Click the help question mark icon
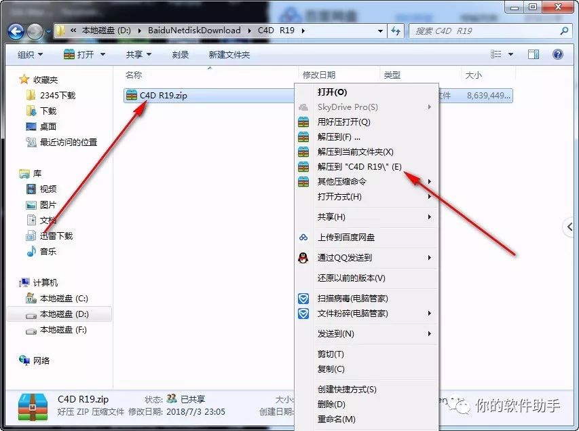579x431 pixels. coord(557,55)
